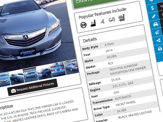This screenshot has width=163, height=122.
Task: Click the "Transmission" row label
Action: [102, 101]
